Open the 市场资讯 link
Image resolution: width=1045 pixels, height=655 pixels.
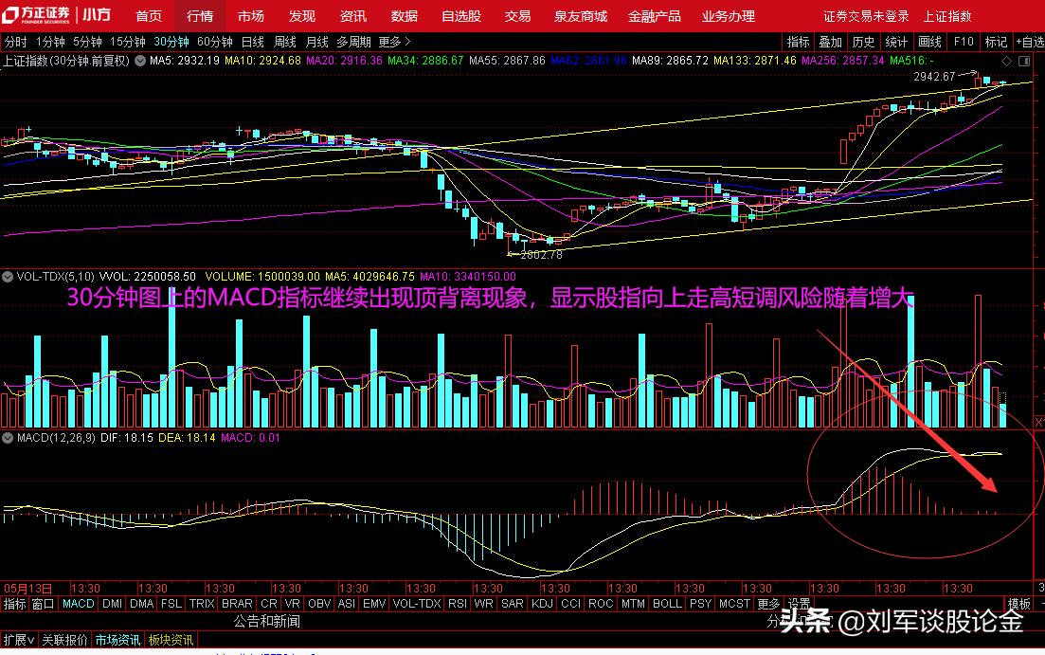(x=117, y=640)
